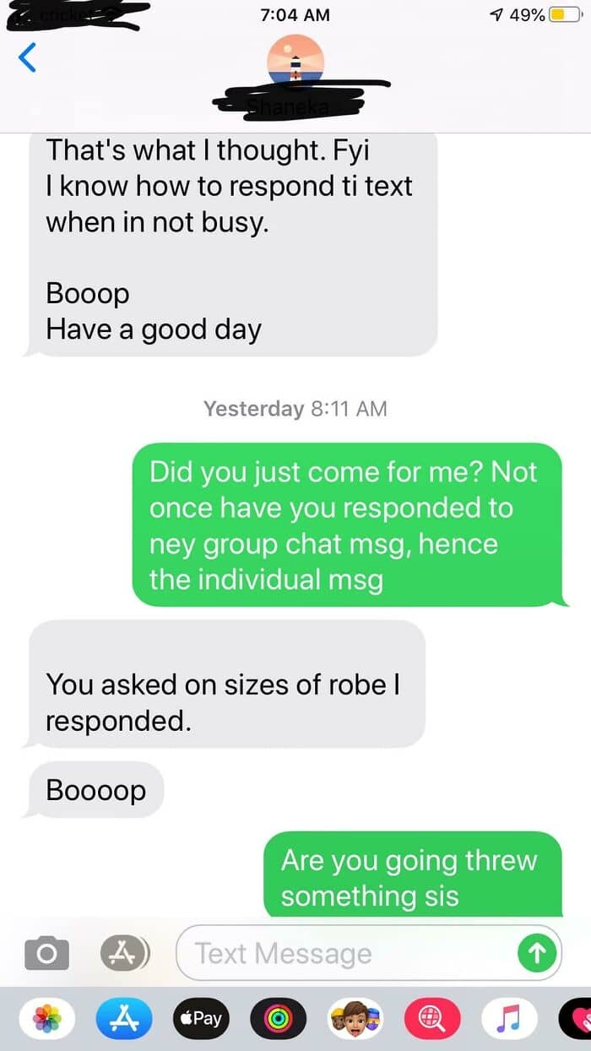Open the Activity rings app icon

(x=279, y=1019)
